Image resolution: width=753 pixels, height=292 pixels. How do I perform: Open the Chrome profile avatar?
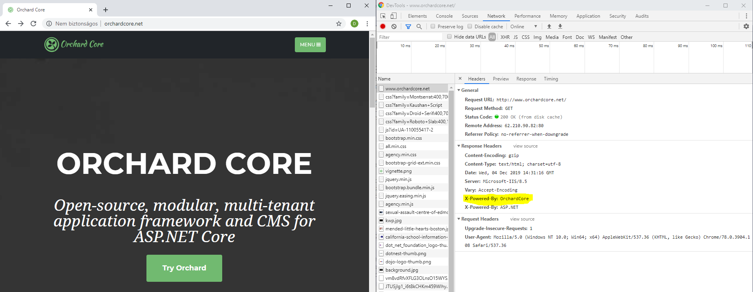point(355,24)
